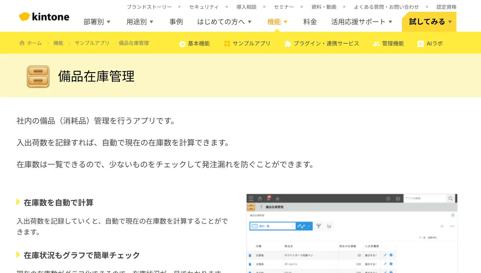
Task: Click the 管理機能 people icon
Action: pos(376,44)
